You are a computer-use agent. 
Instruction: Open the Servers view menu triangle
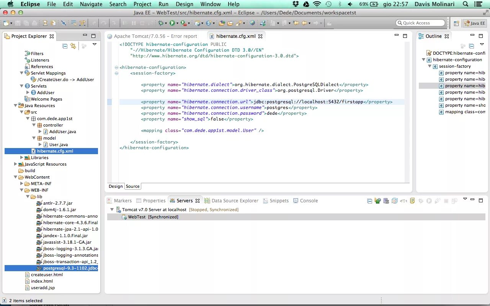pyautogui.click(x=465, y=199)
